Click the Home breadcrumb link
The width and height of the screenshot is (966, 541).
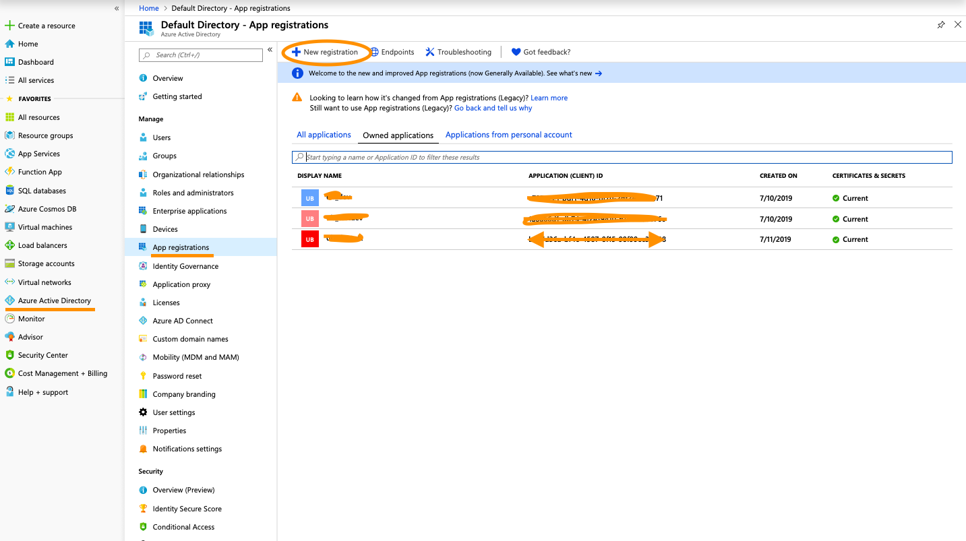[148, 8]
